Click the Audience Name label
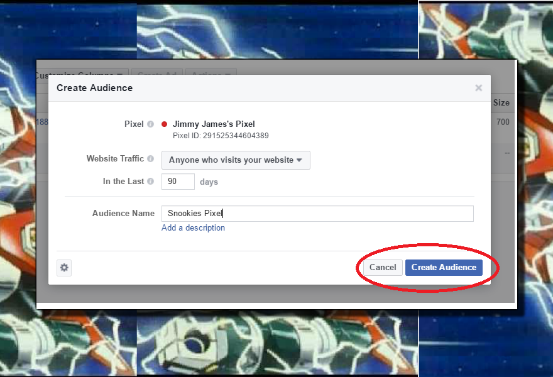Viewport: 553px width, 377px height. [123, 214]
